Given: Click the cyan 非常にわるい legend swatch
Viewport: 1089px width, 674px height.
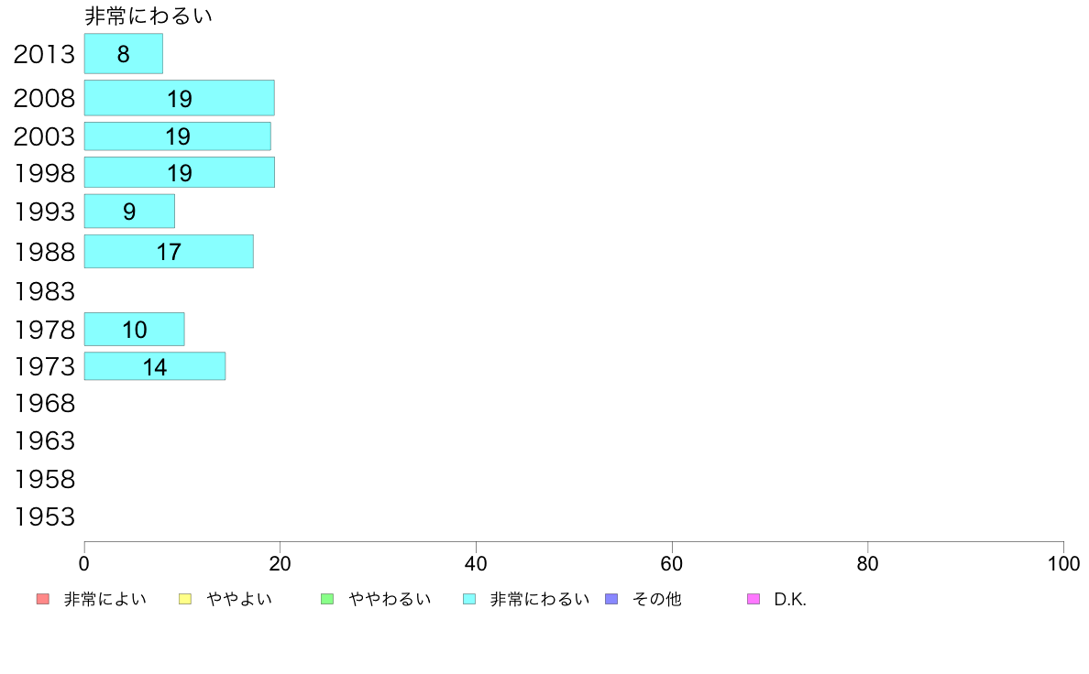Looking at the screenshot, I should pos(469,599).
